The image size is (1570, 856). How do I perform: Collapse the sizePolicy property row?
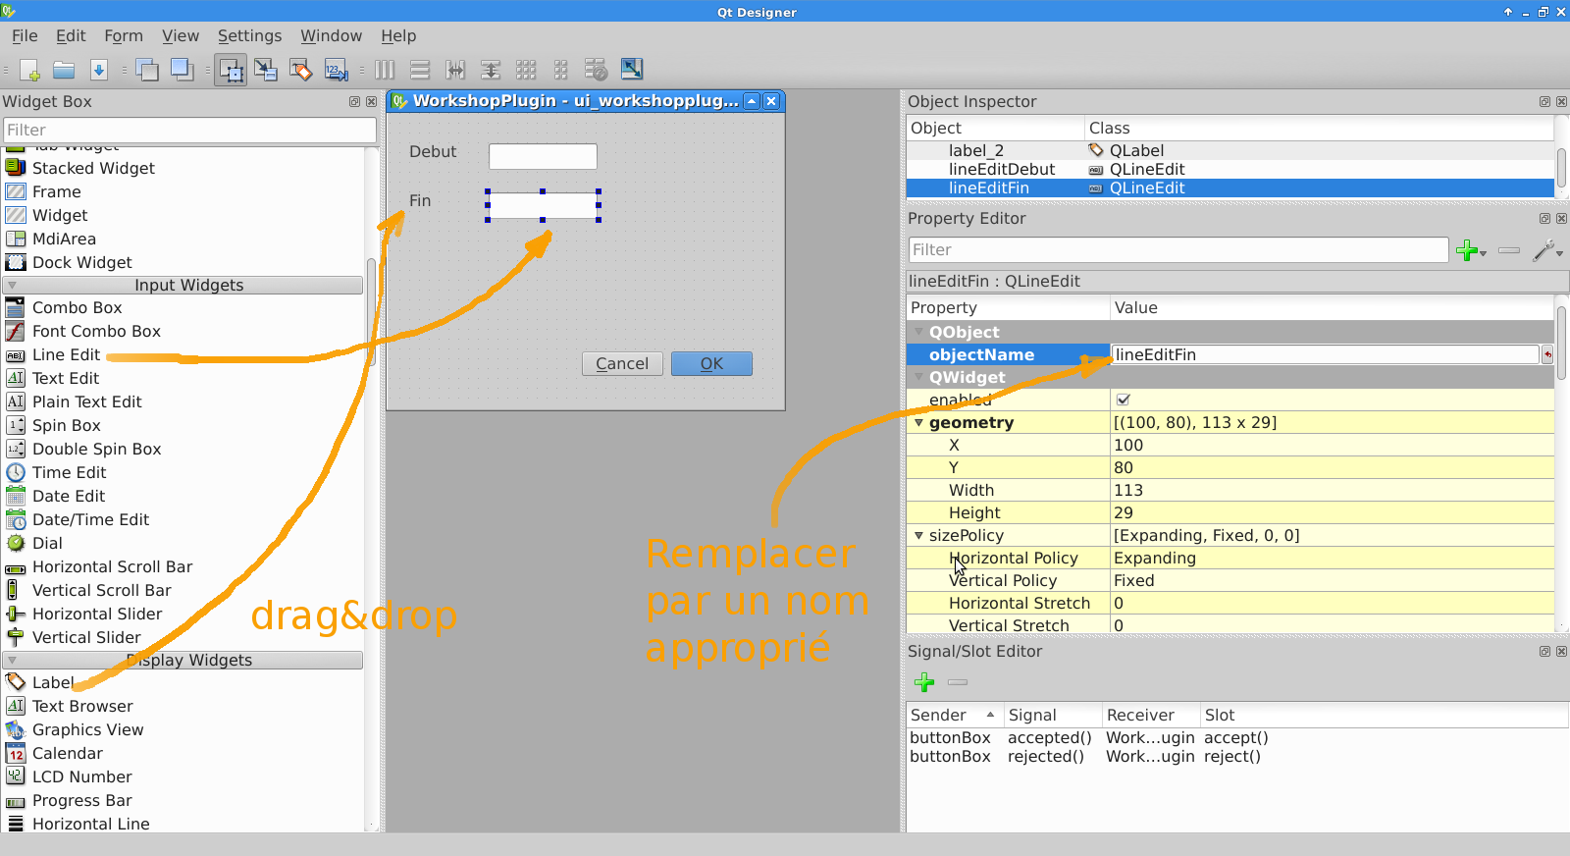(x=918, y=536)
